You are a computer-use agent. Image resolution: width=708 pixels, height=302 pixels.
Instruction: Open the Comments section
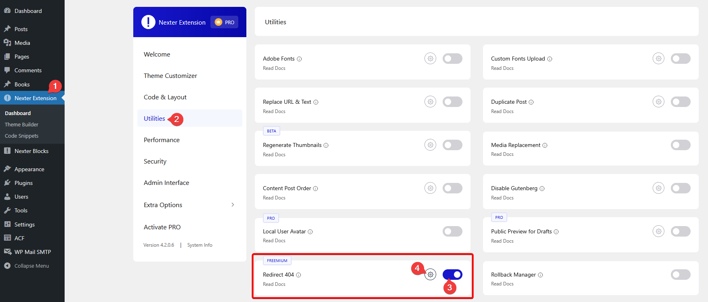click(x=27, y=70)
